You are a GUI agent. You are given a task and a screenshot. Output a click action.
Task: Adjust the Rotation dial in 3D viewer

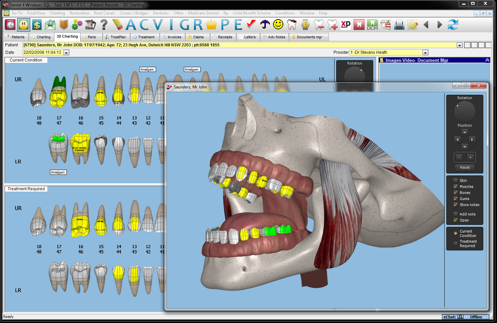464,112
